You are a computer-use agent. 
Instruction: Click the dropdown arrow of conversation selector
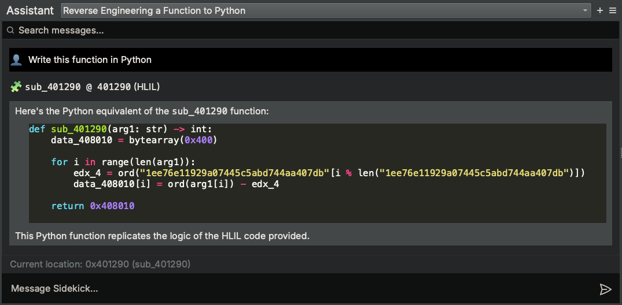[x=585, y=11]
